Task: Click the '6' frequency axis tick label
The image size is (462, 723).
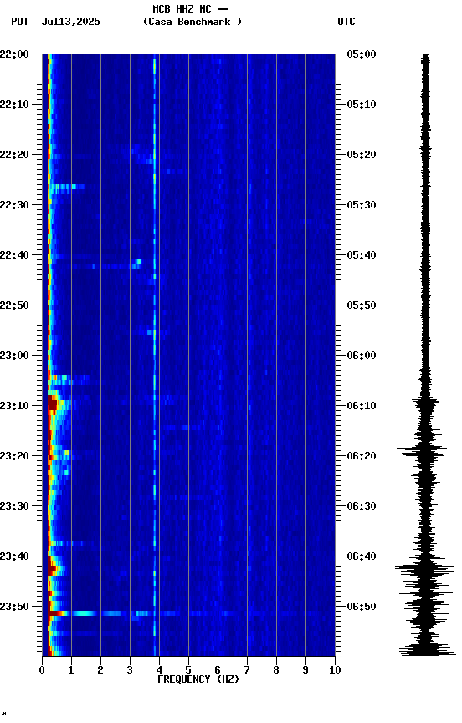Action: (218, 670)
